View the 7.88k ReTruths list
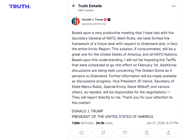 pyautogui.click(x=83, y=123)
